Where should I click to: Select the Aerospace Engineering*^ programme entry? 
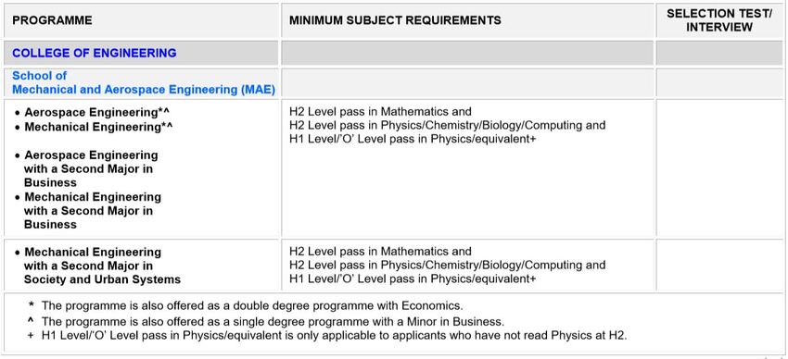(94, 112)
